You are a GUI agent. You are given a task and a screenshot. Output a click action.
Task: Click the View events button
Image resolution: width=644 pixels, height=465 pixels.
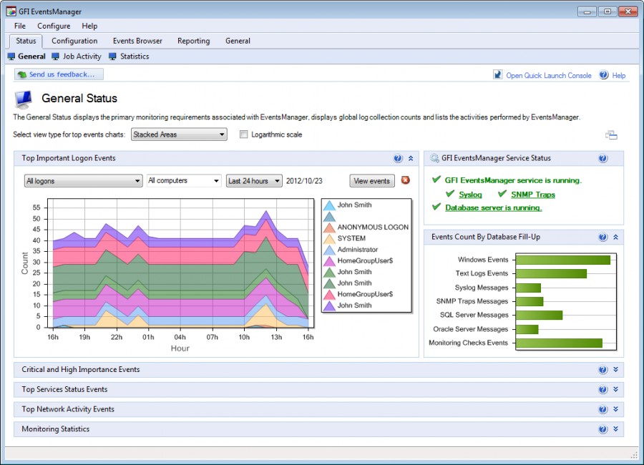pos(371,181)
